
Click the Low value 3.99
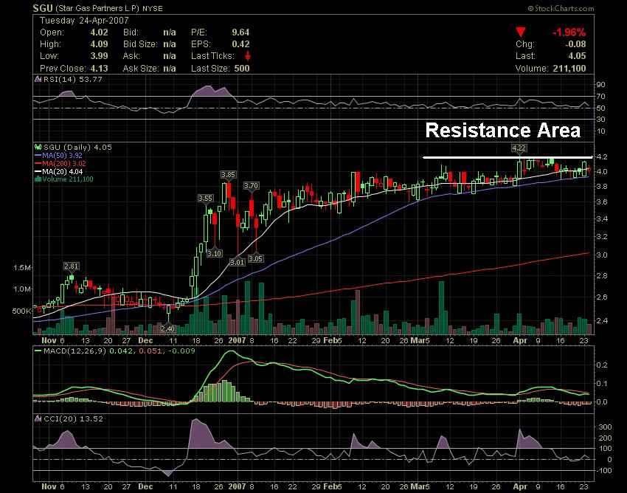pos(99,56)
